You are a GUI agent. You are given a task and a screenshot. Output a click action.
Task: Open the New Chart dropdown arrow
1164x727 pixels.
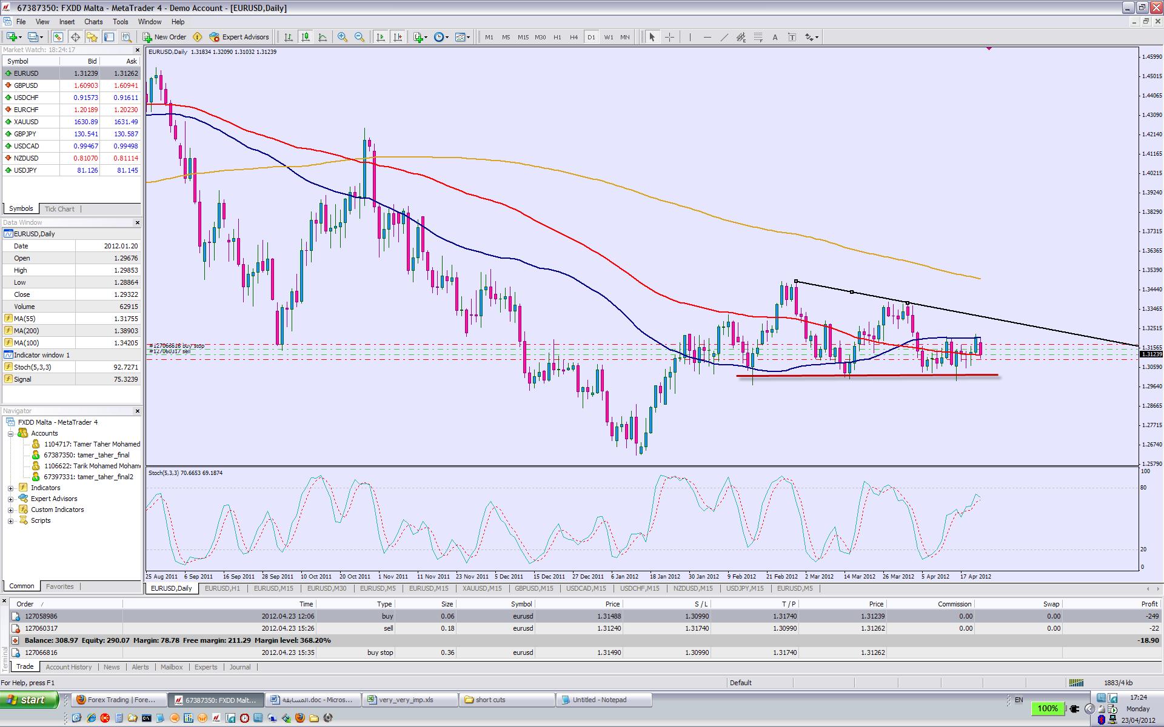coord(21,37)
